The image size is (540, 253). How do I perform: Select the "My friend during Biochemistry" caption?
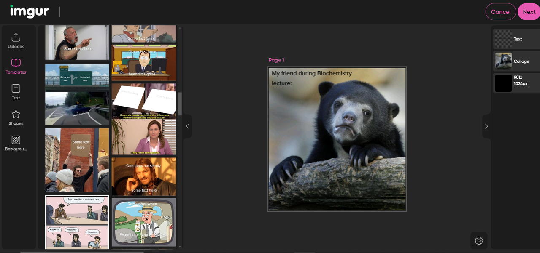click(312, 78)
